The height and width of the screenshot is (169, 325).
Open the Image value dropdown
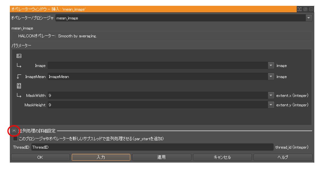pyautogui.click(x=270, y=65)
